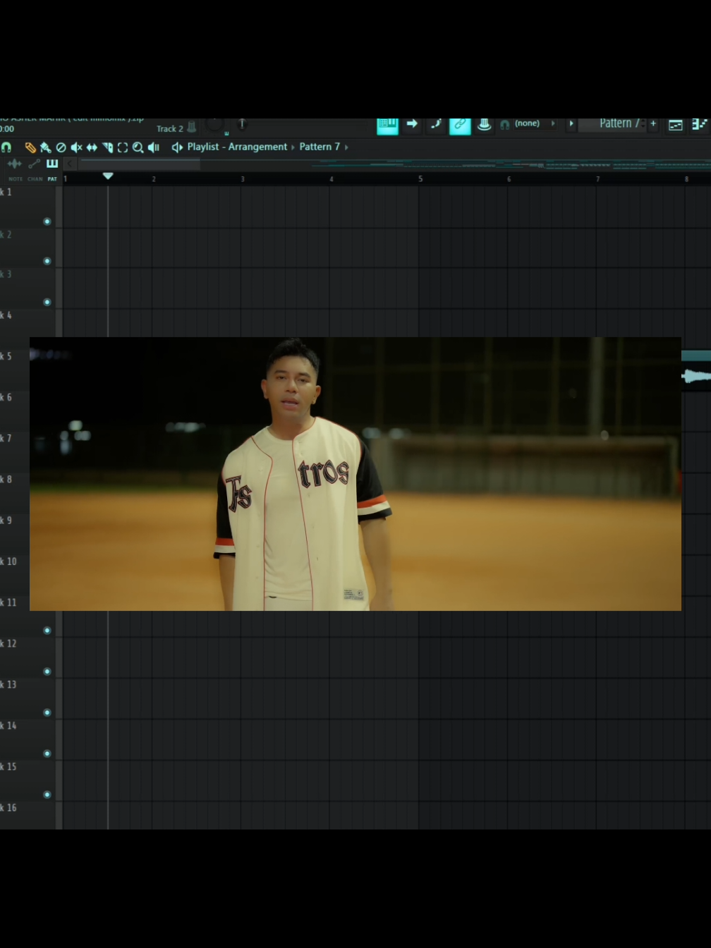Click the mixer track icon beside Track 2
Image resolution: width=711 pixels, height=948 pixels.
pyautogui.click(x=192, y=128)
